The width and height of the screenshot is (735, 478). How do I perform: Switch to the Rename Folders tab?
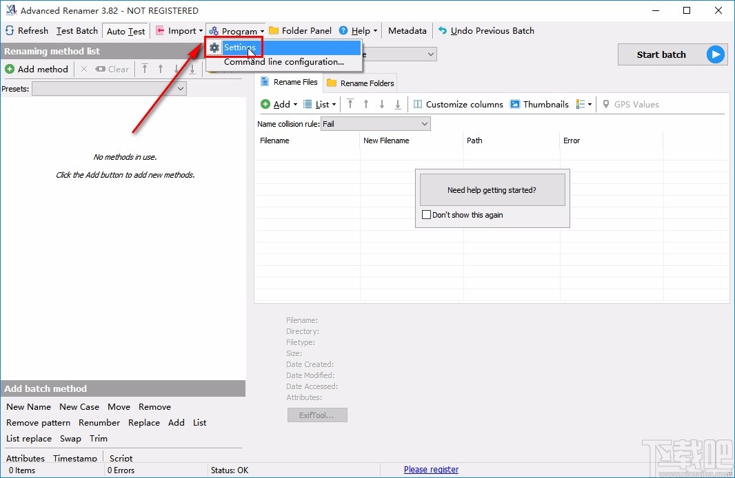(x=361, y=83)
